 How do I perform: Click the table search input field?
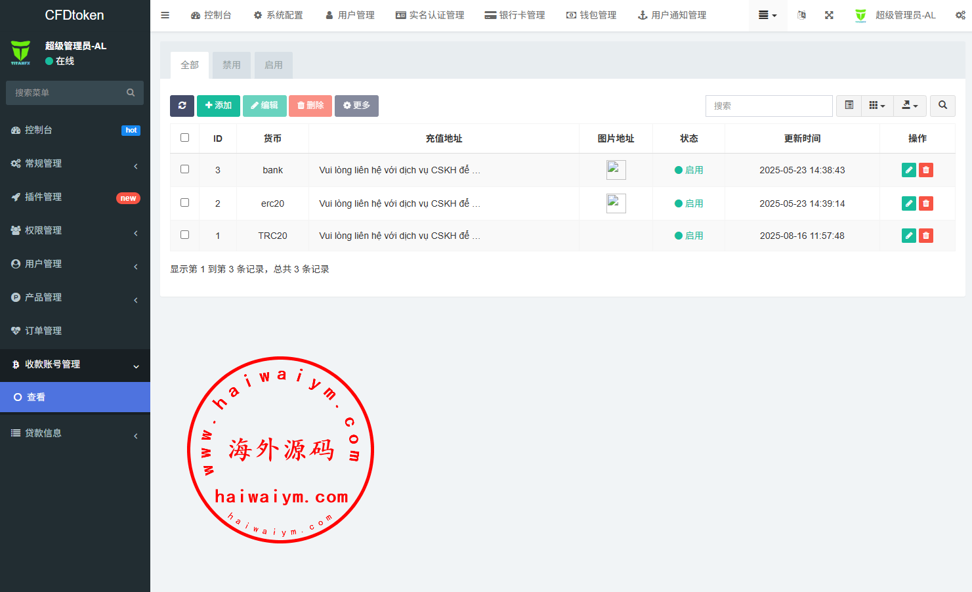pyautogui.click(x=769, y=106)
